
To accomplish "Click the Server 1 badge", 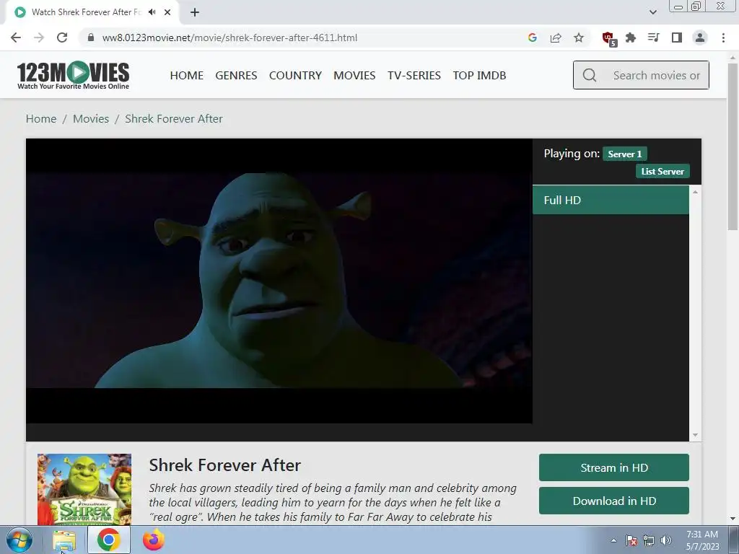I will click(x=624, y=154).
